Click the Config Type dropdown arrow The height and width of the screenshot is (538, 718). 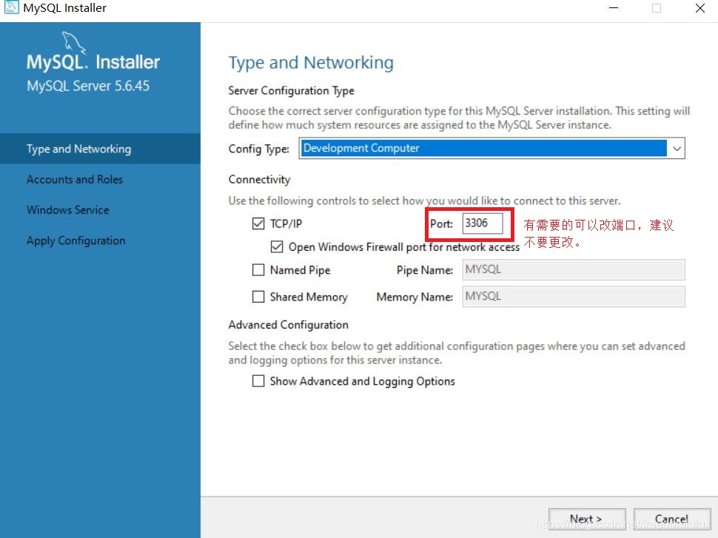677,148
